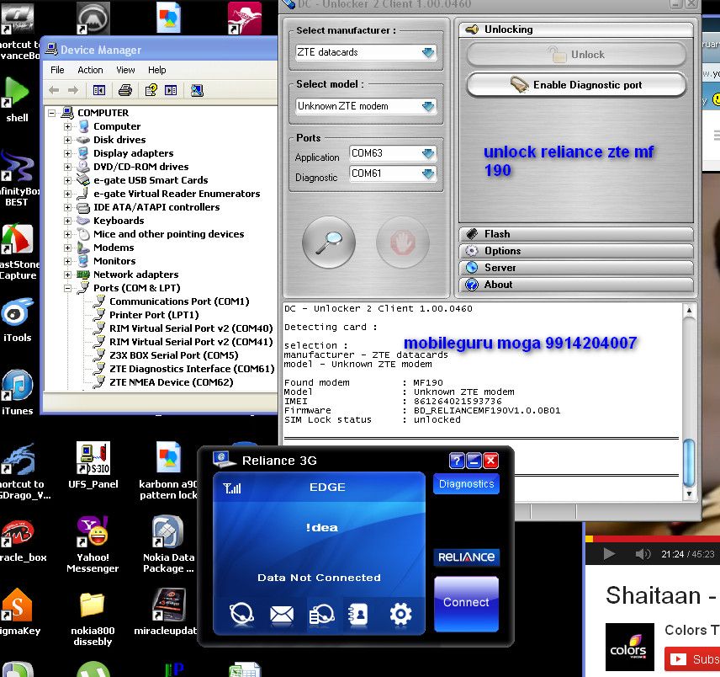Image resolution: width=720 pixels, height=677 pixels.
Task: Select ZTE Diagnostics Interface (COM61) device
Action: [x=192, y=369]
